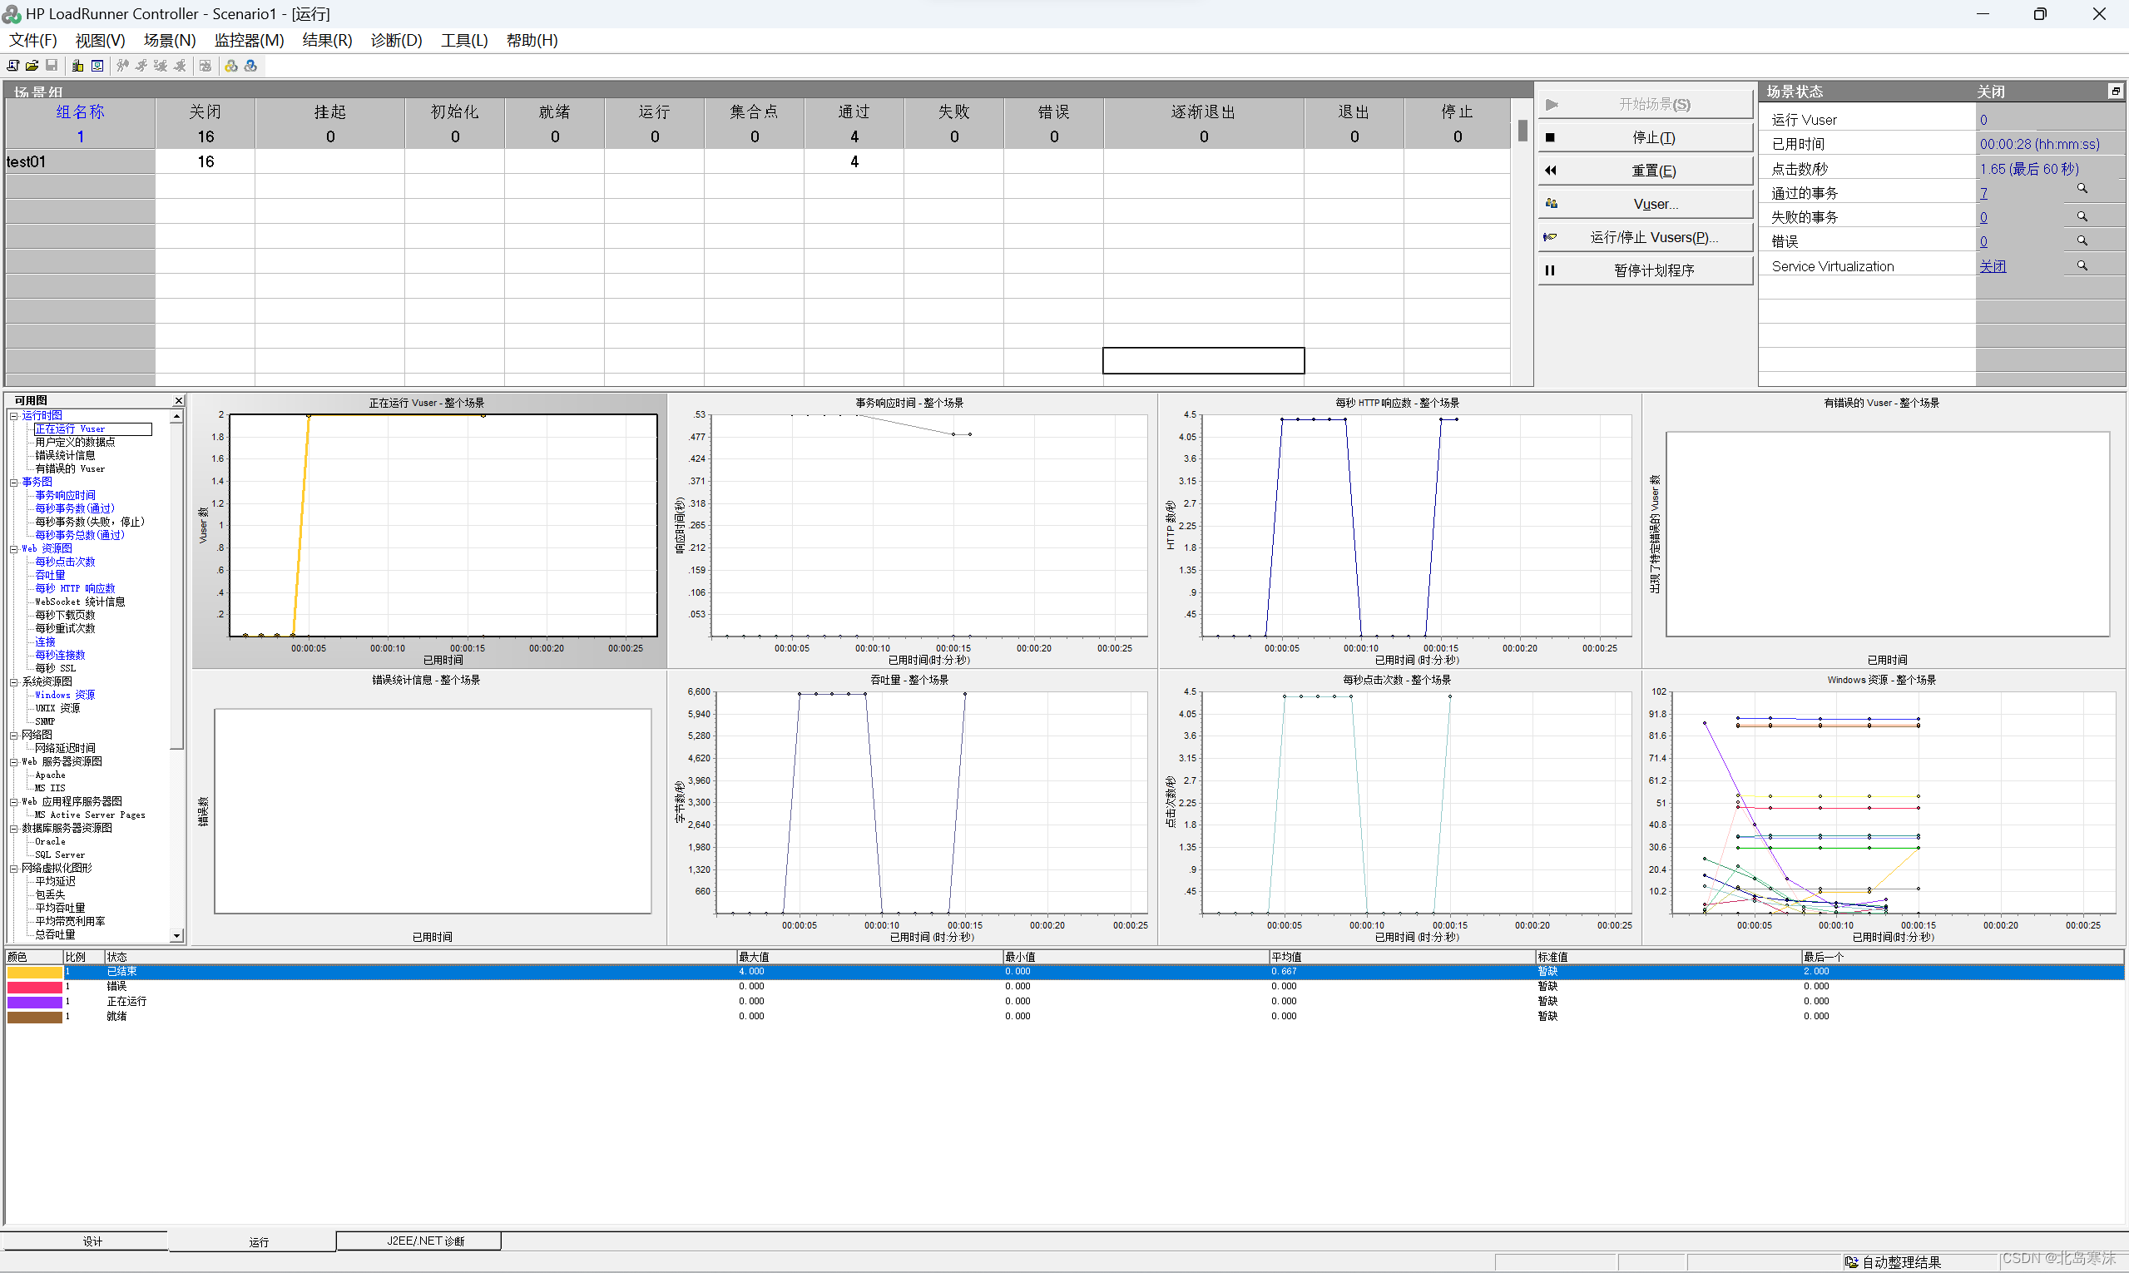This screenshot has width=2129, height=1273.
Task: Click magnifier icon beside 通过的事务
Action: point(2082,189)
